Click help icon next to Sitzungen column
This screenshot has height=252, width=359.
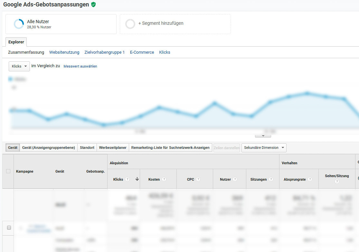(271, 179)
